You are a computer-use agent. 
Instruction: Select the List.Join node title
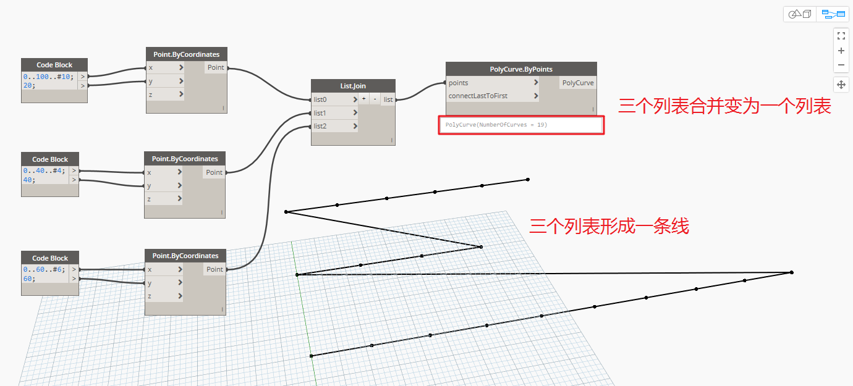click(353, 86)
